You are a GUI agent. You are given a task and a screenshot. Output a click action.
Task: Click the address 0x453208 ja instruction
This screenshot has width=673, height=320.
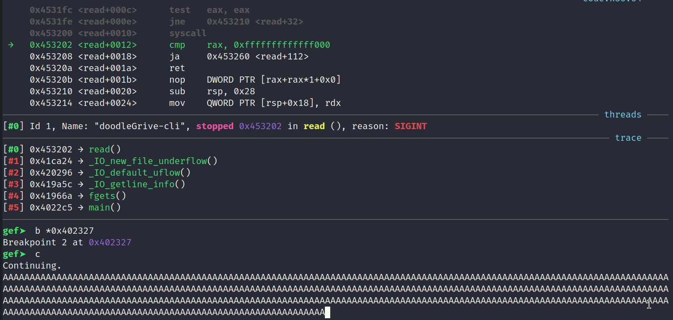pyautogui.click(x=169, y=56)
